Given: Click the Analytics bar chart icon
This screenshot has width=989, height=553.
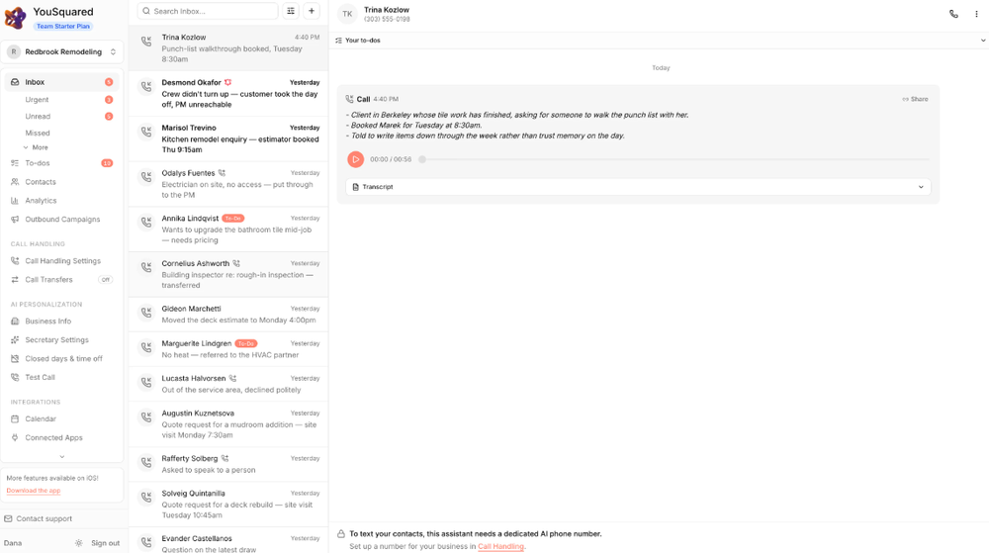Looking at the screenshot, I should (x=15, y=201).
